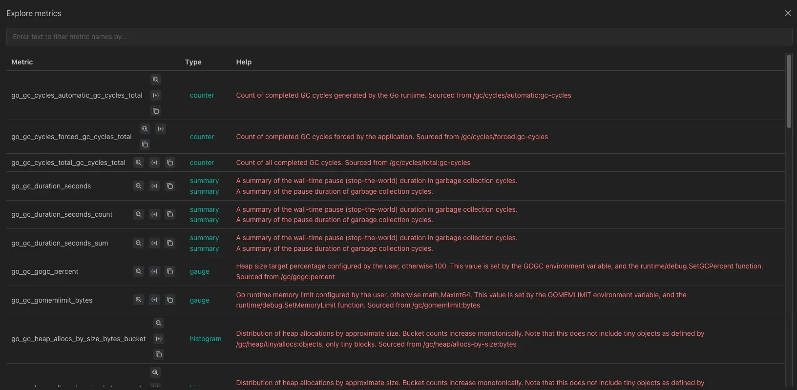Focus the metric name filter text field

pos(399,37)
